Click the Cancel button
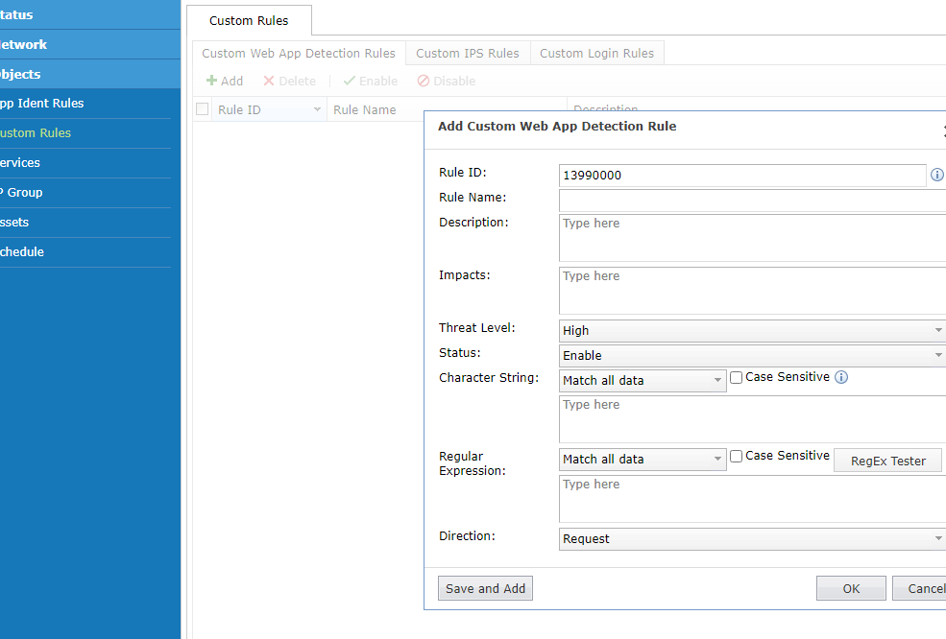 [919, 588]
